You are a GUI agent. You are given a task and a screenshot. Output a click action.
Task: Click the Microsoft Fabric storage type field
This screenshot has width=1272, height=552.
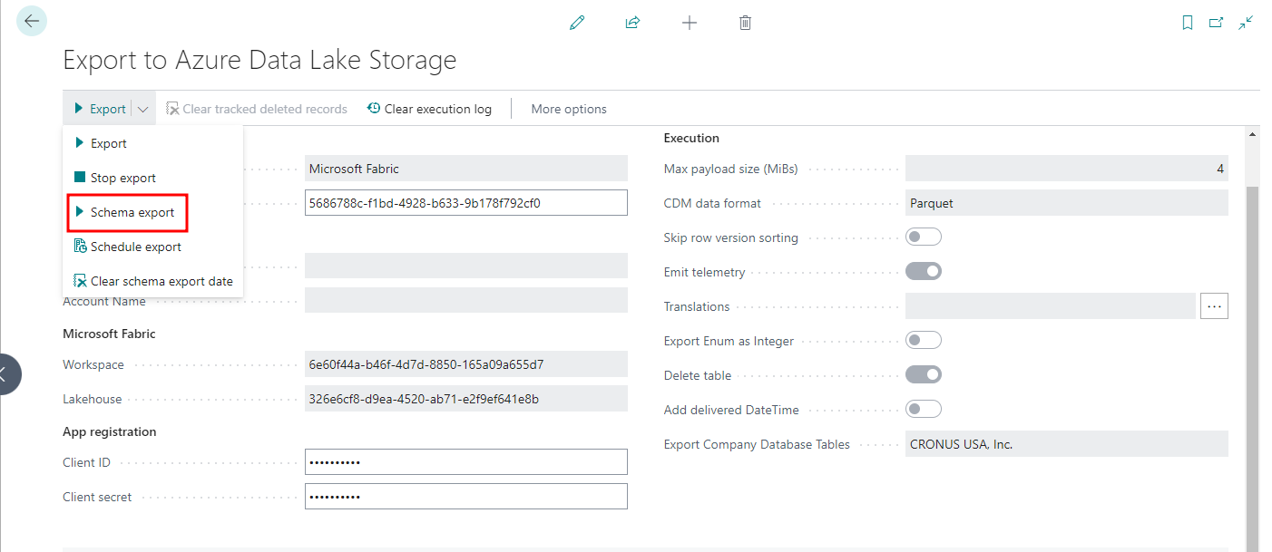click(466, 169)
